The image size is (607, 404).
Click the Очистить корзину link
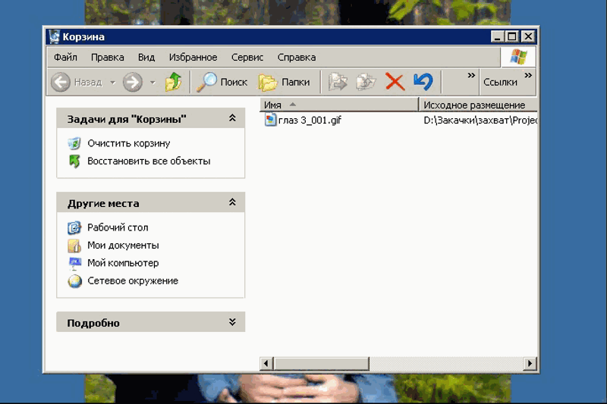pyautogui.click(x=128, y=143)
